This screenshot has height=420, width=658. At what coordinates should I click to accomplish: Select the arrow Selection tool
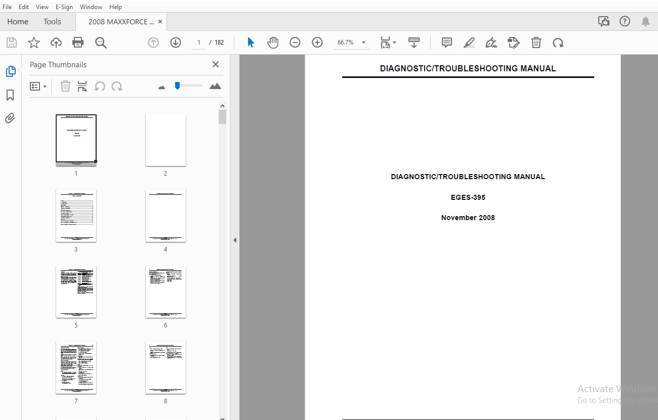point(251,43)
